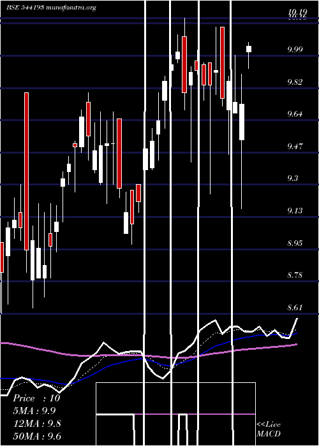Click the 9.13 price axis label

coord(295,211)
